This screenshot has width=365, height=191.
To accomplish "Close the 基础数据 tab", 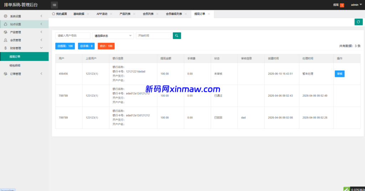I will click(88, 14).
